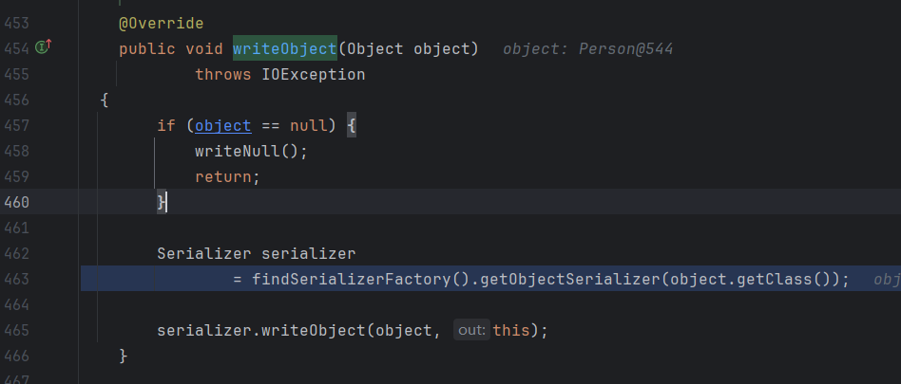Click the writeNull() method call
This screenshot has height=384, width=901.
[247, 151]
